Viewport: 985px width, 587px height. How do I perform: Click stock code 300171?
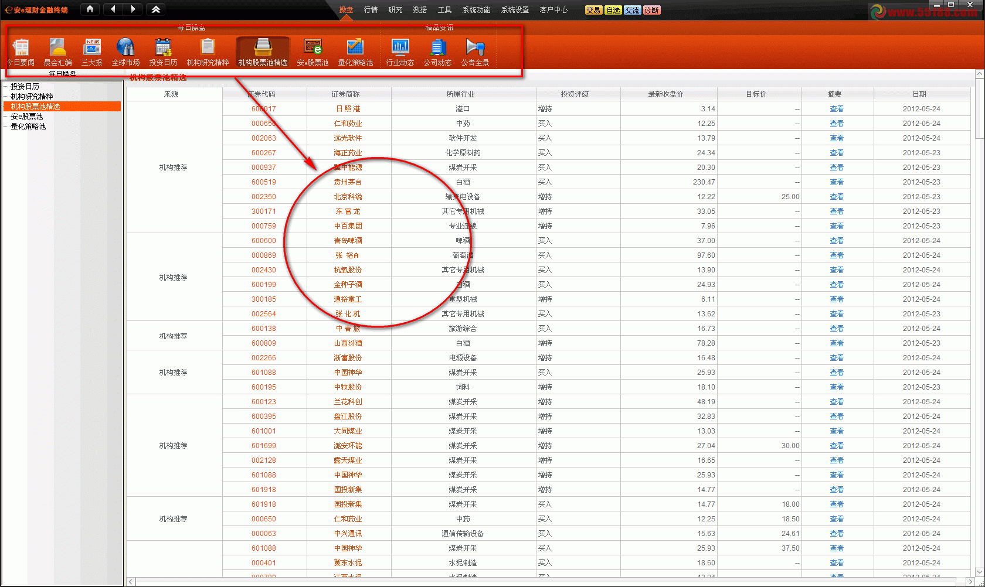[x=264, y=211]
